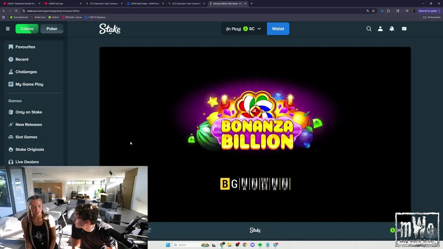Click the Stake Originals flame icon
This screenshot has height=249, width=443.
coord(11,149)
